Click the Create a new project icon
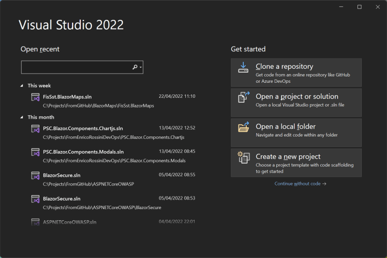 [x=244, y=157]
